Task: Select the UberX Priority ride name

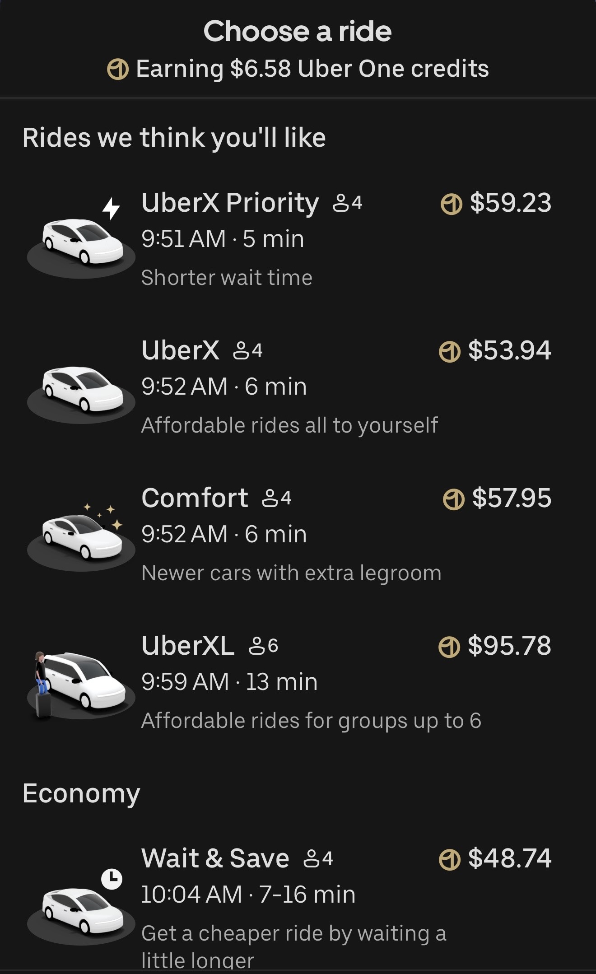Action: pyautogui.click(x=230, y=202)
